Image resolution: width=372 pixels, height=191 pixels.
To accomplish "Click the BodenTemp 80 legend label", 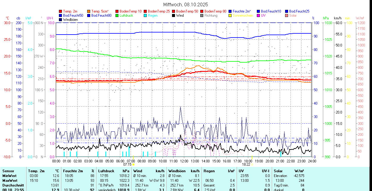I will pos(215,11).
